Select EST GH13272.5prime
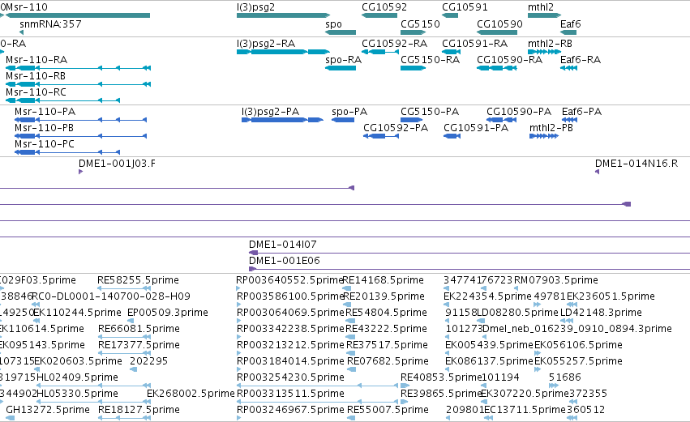690x422 pixels. point(10,418)
